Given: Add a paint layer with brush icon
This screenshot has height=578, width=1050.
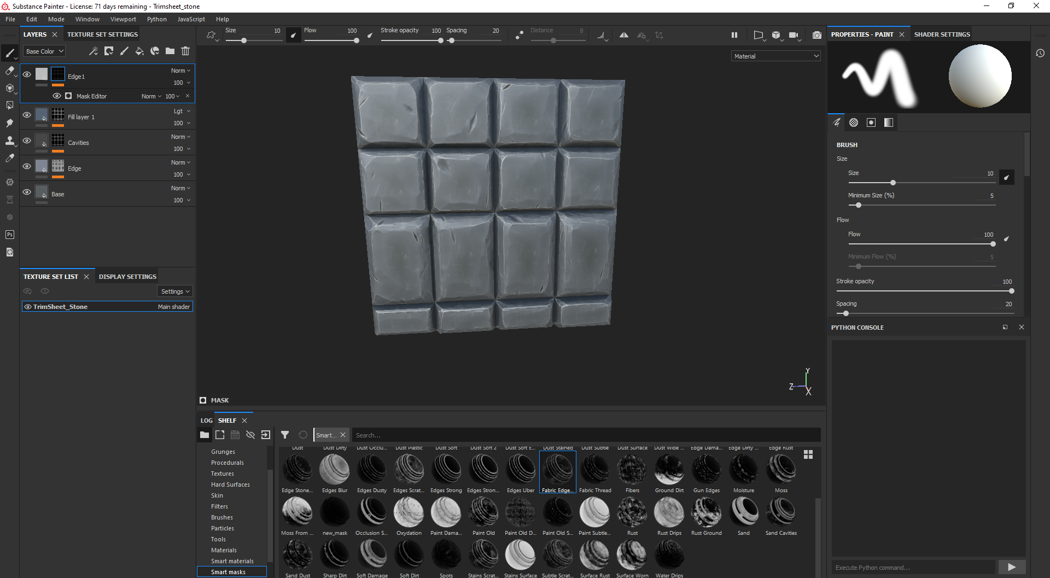Looking at the screenshot, I should pos(124,51).
